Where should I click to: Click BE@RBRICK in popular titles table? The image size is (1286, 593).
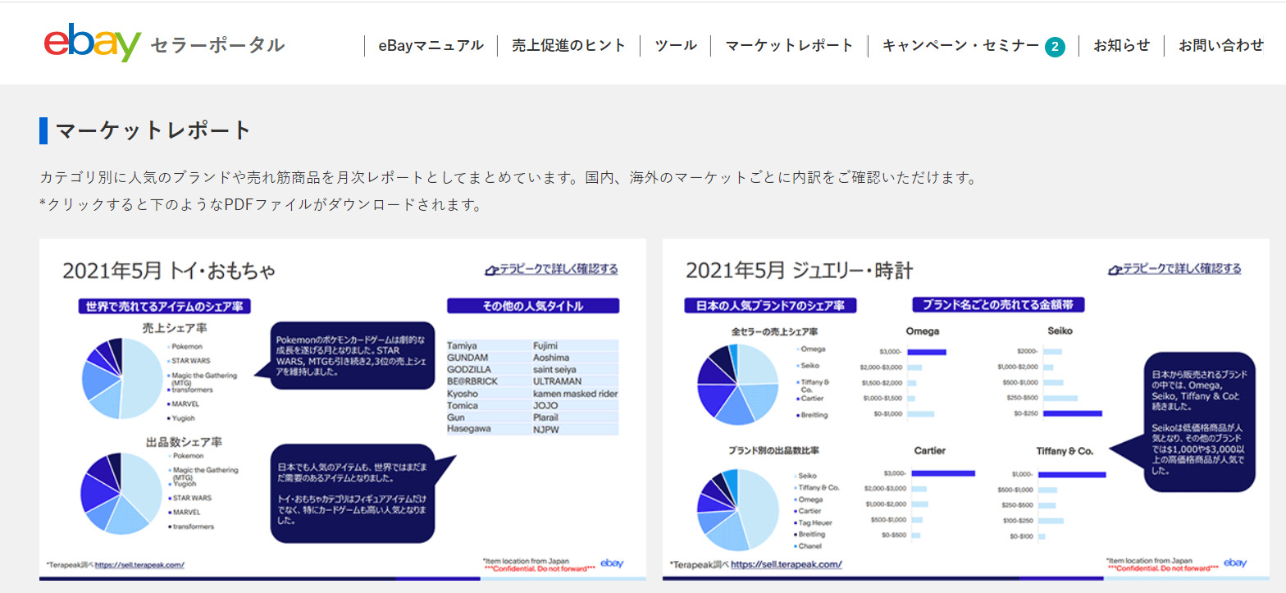[x=472, y=381]
